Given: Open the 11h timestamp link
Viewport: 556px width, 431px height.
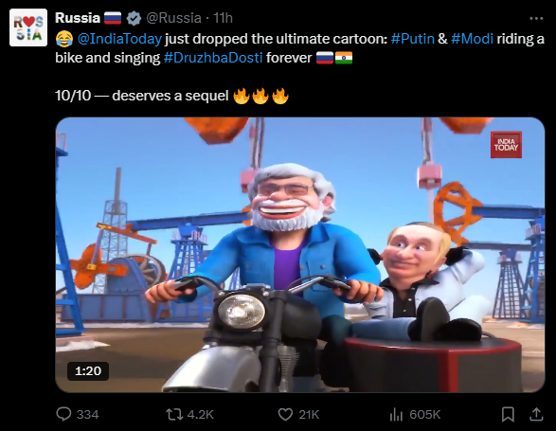Looking at the screenshot, I should point(223,18).
